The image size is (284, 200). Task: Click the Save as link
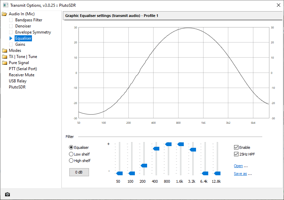click(x=240, y=174)
